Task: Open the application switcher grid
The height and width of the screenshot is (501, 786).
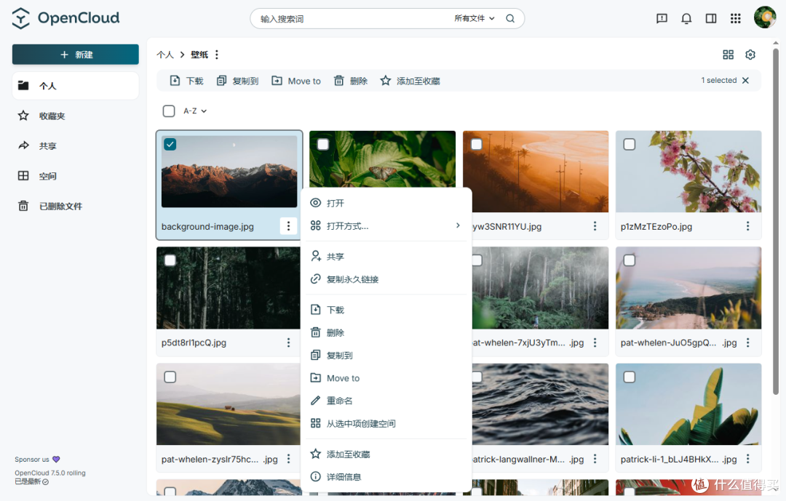Action: pos(735,18)
